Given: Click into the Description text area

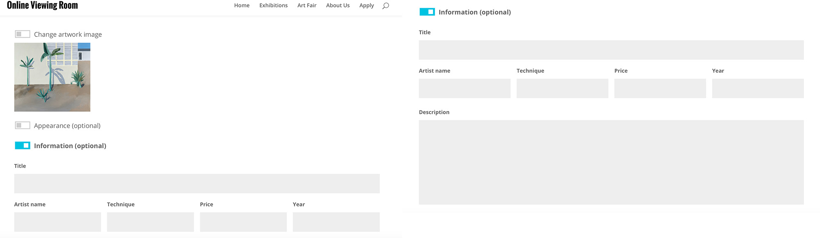Looking at the screenshot, I should (x=611, y=162).
